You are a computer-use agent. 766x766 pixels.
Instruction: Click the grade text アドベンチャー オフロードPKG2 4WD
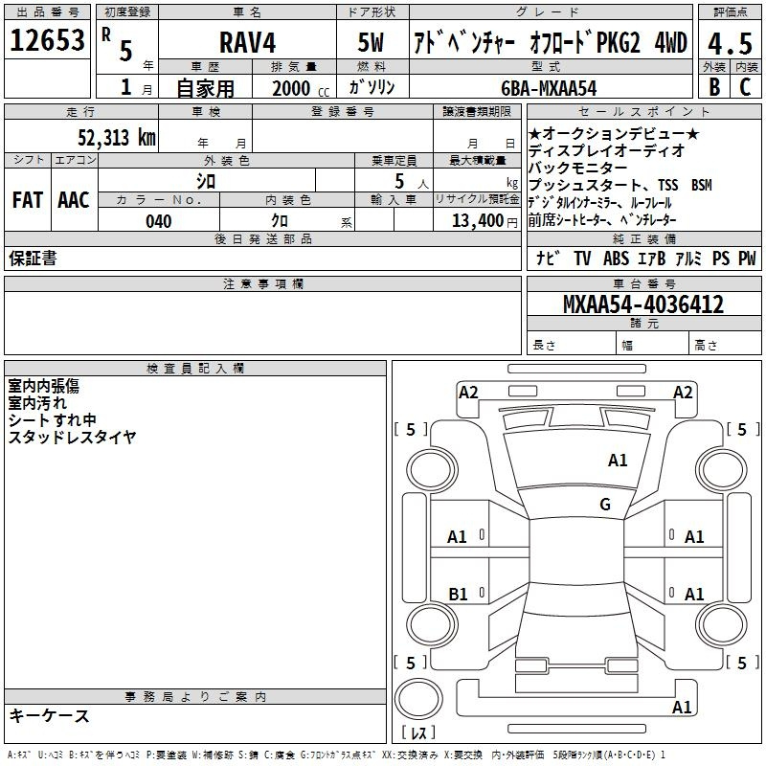pos(551,42)
